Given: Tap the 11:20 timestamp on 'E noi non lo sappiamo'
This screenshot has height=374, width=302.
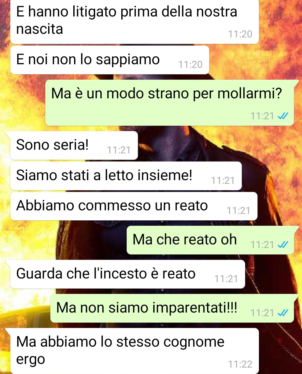Looking at the screenshot, I should pos(190,65).
